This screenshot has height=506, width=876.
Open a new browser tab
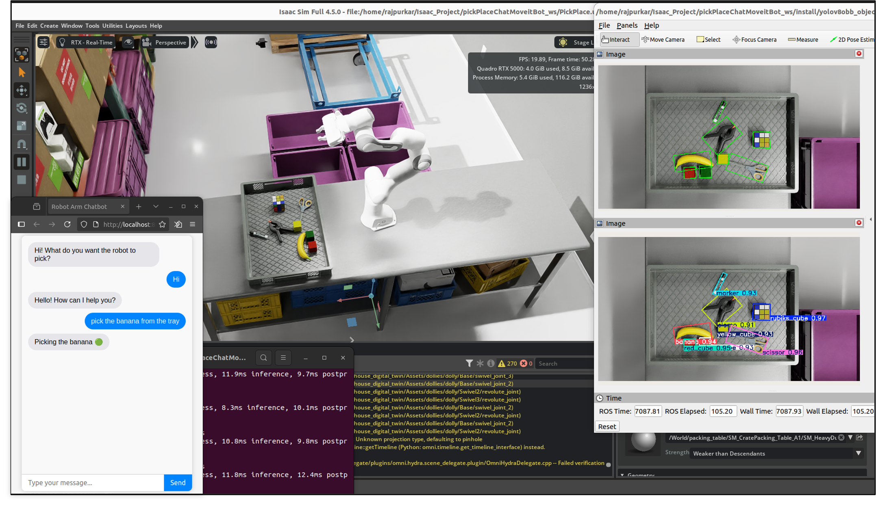tap(139, 207)
